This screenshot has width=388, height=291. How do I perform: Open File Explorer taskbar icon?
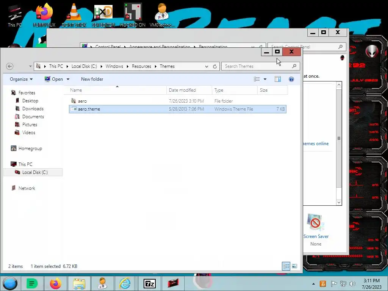79,283
